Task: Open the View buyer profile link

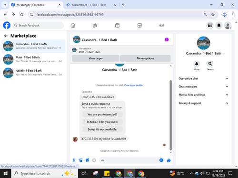Action: (133, 85)
